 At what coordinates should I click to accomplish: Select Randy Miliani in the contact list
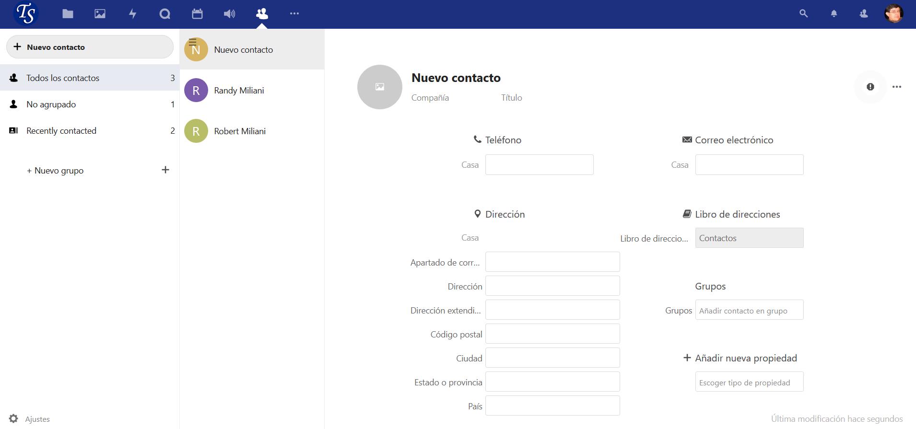[x=239, y=91]
